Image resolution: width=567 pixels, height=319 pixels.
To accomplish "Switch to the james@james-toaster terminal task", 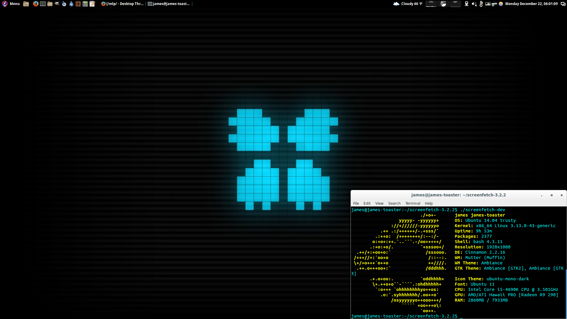I will click(x=169, y=4).
